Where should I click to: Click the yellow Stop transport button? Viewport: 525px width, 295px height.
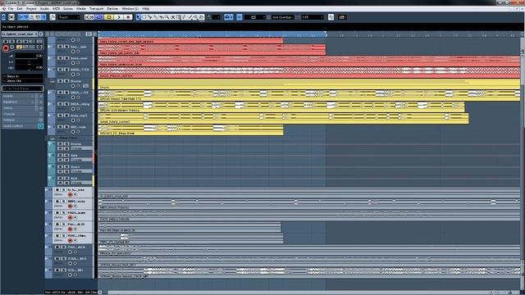click(x=109, y=17)
